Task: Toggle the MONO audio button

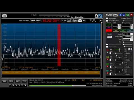Action: click(109, 37)
